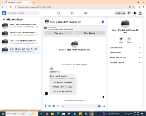Screen dimensions: 146x116
Task: Show hidden system tray icons chevron
Action: click(123, 114)
